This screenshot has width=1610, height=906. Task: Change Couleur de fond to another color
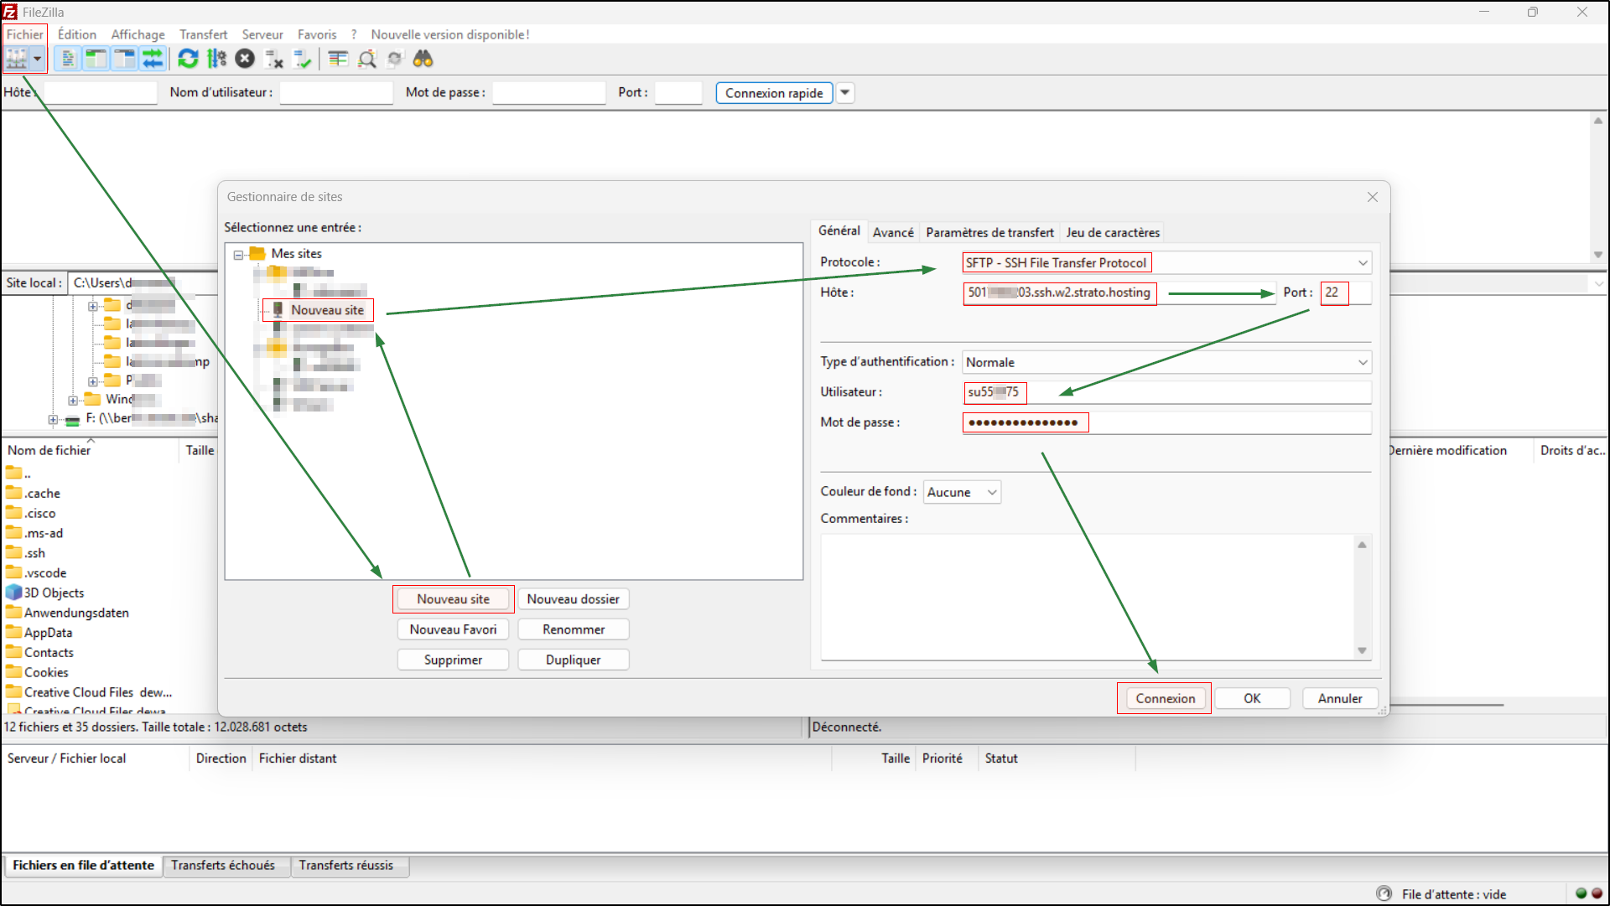(991, 492)
